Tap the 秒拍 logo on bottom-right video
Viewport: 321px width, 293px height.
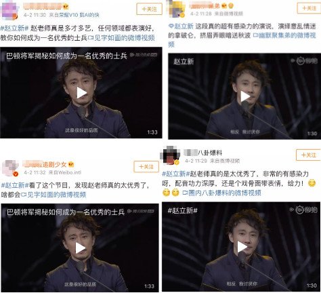pyautogui.click(x=304, y=210)
